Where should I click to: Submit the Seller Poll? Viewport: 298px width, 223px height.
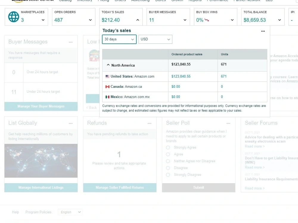(x=198, y=188)
